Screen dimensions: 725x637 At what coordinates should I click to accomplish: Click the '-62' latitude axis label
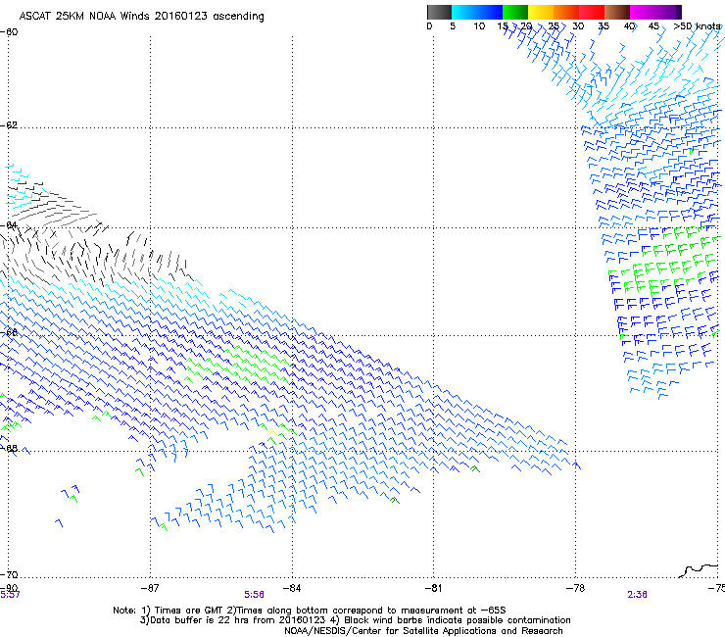(9, 125)
